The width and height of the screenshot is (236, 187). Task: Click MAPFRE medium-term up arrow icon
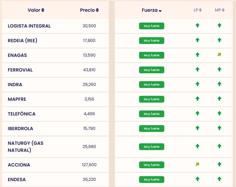219,99
